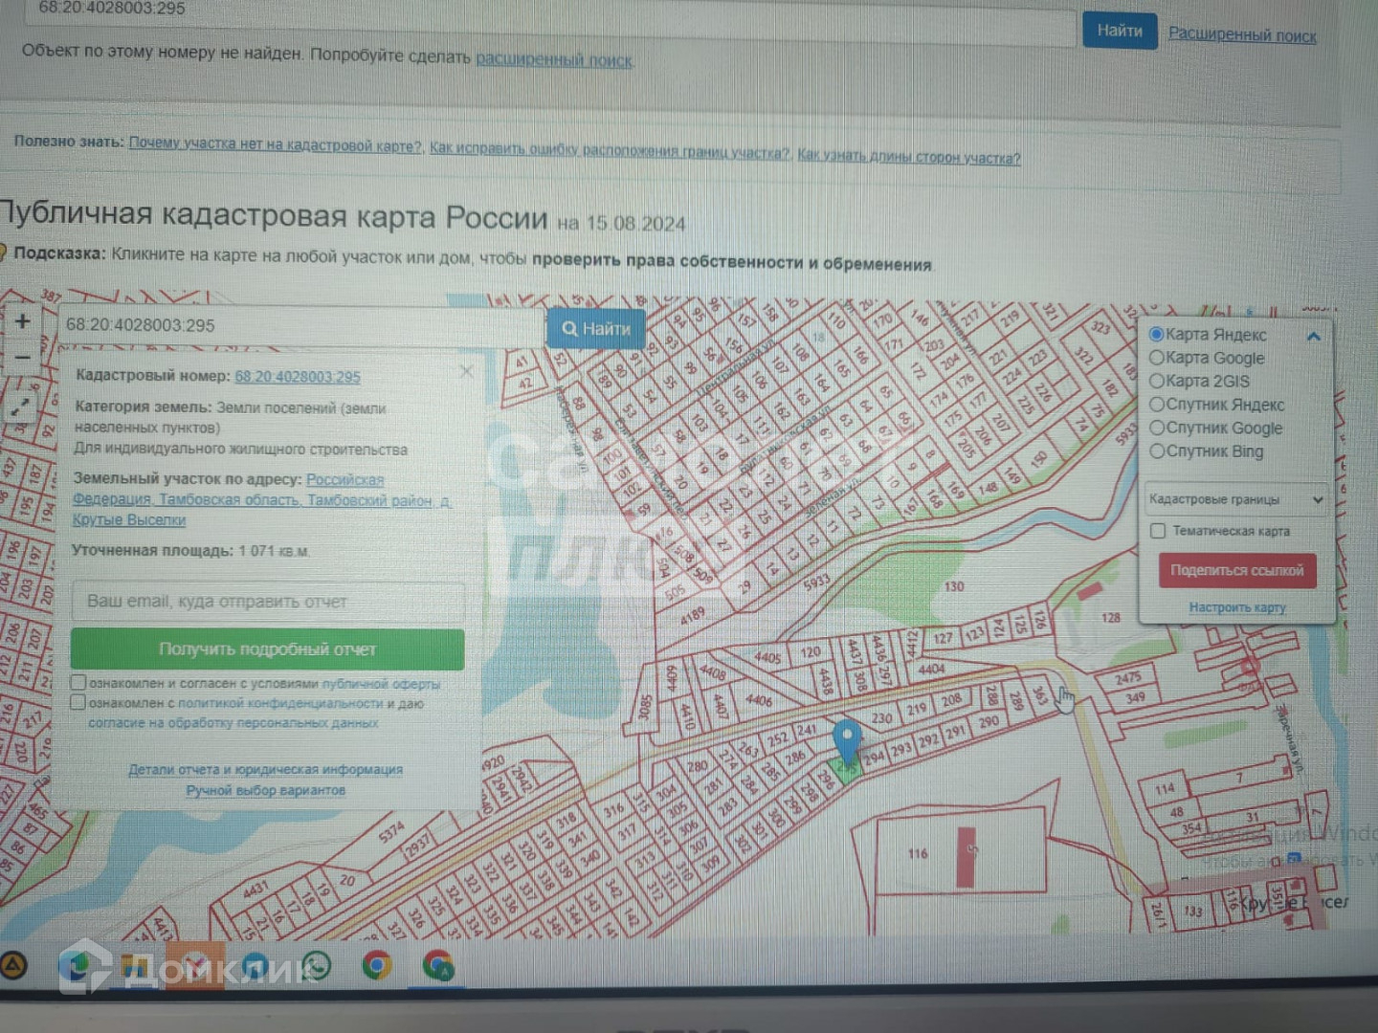
Task: Open Настроить карту link
Action: point(1236,607)
